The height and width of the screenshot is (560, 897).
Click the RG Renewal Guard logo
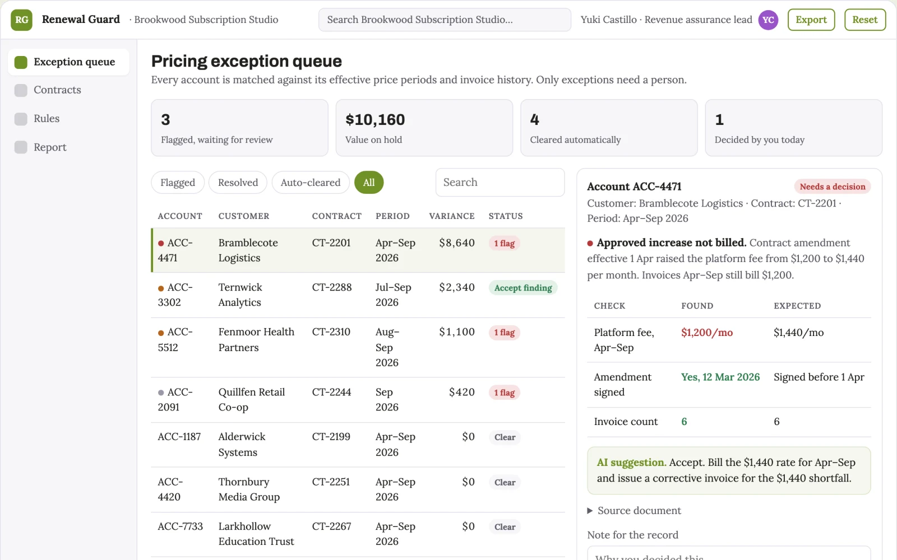pos(21,20)
